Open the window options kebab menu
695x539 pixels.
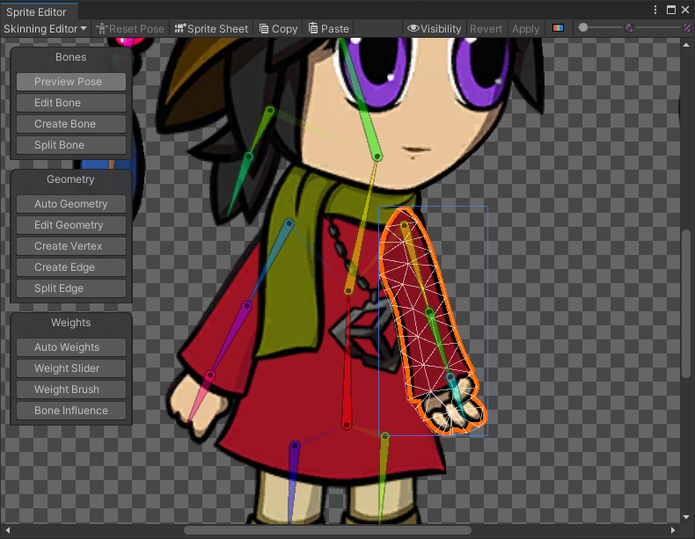pos(655,10)
